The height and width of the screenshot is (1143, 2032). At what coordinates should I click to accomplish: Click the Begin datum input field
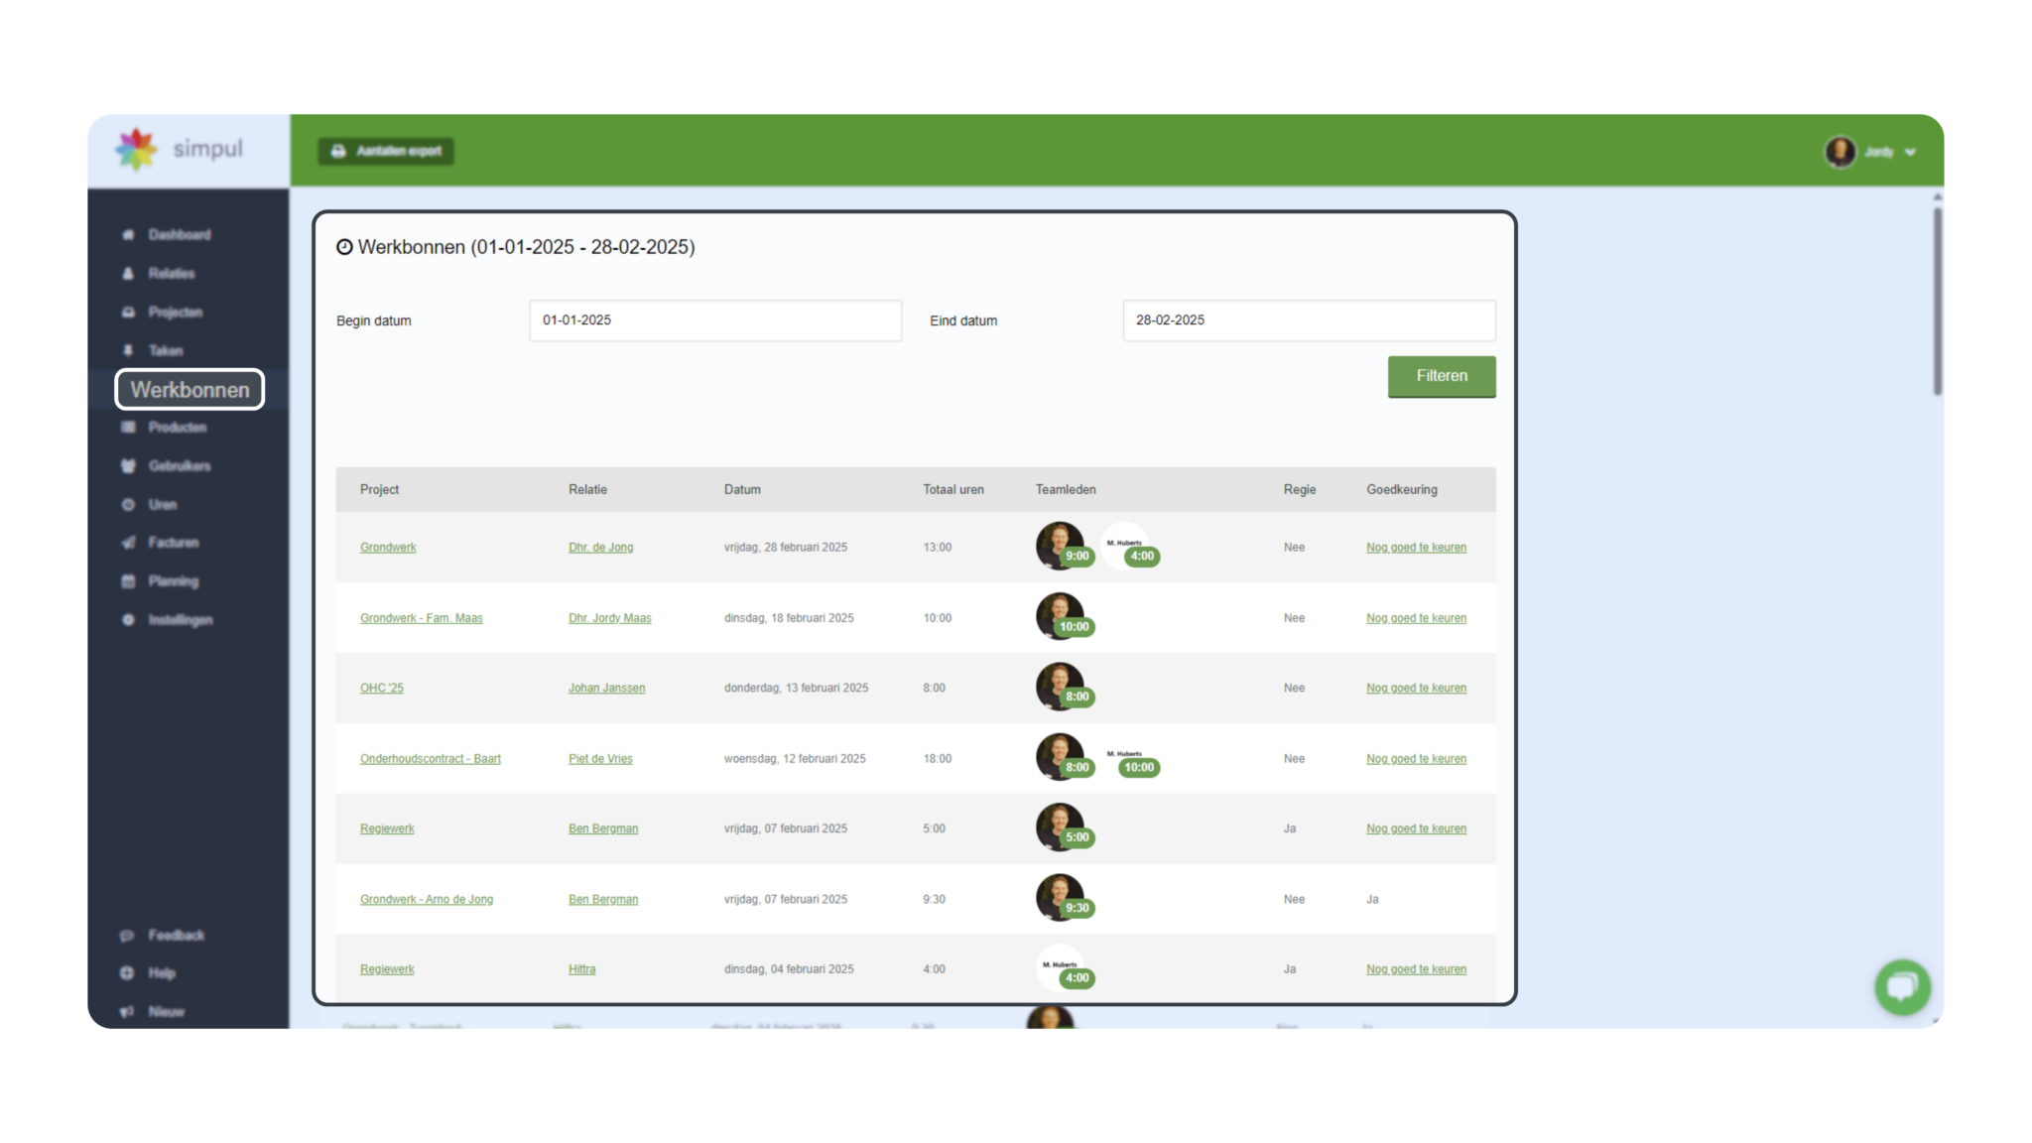[x=715, y=320]
